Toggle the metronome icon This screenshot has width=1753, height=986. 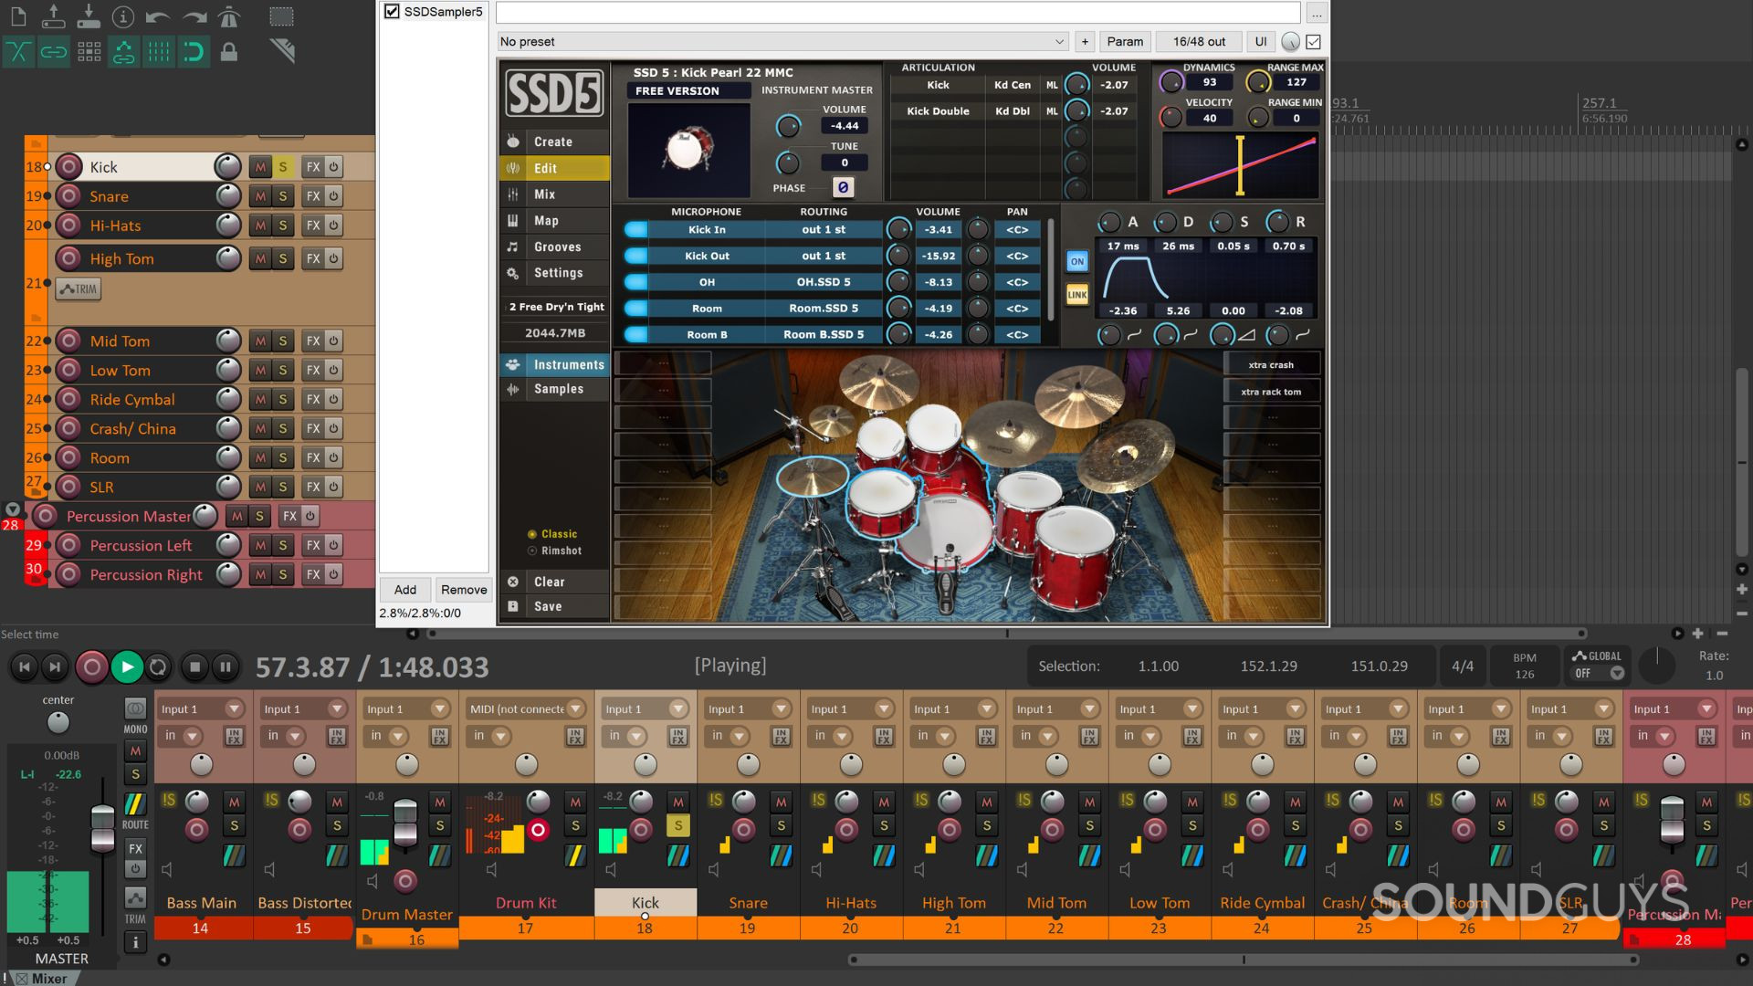[x=228, y=16]
